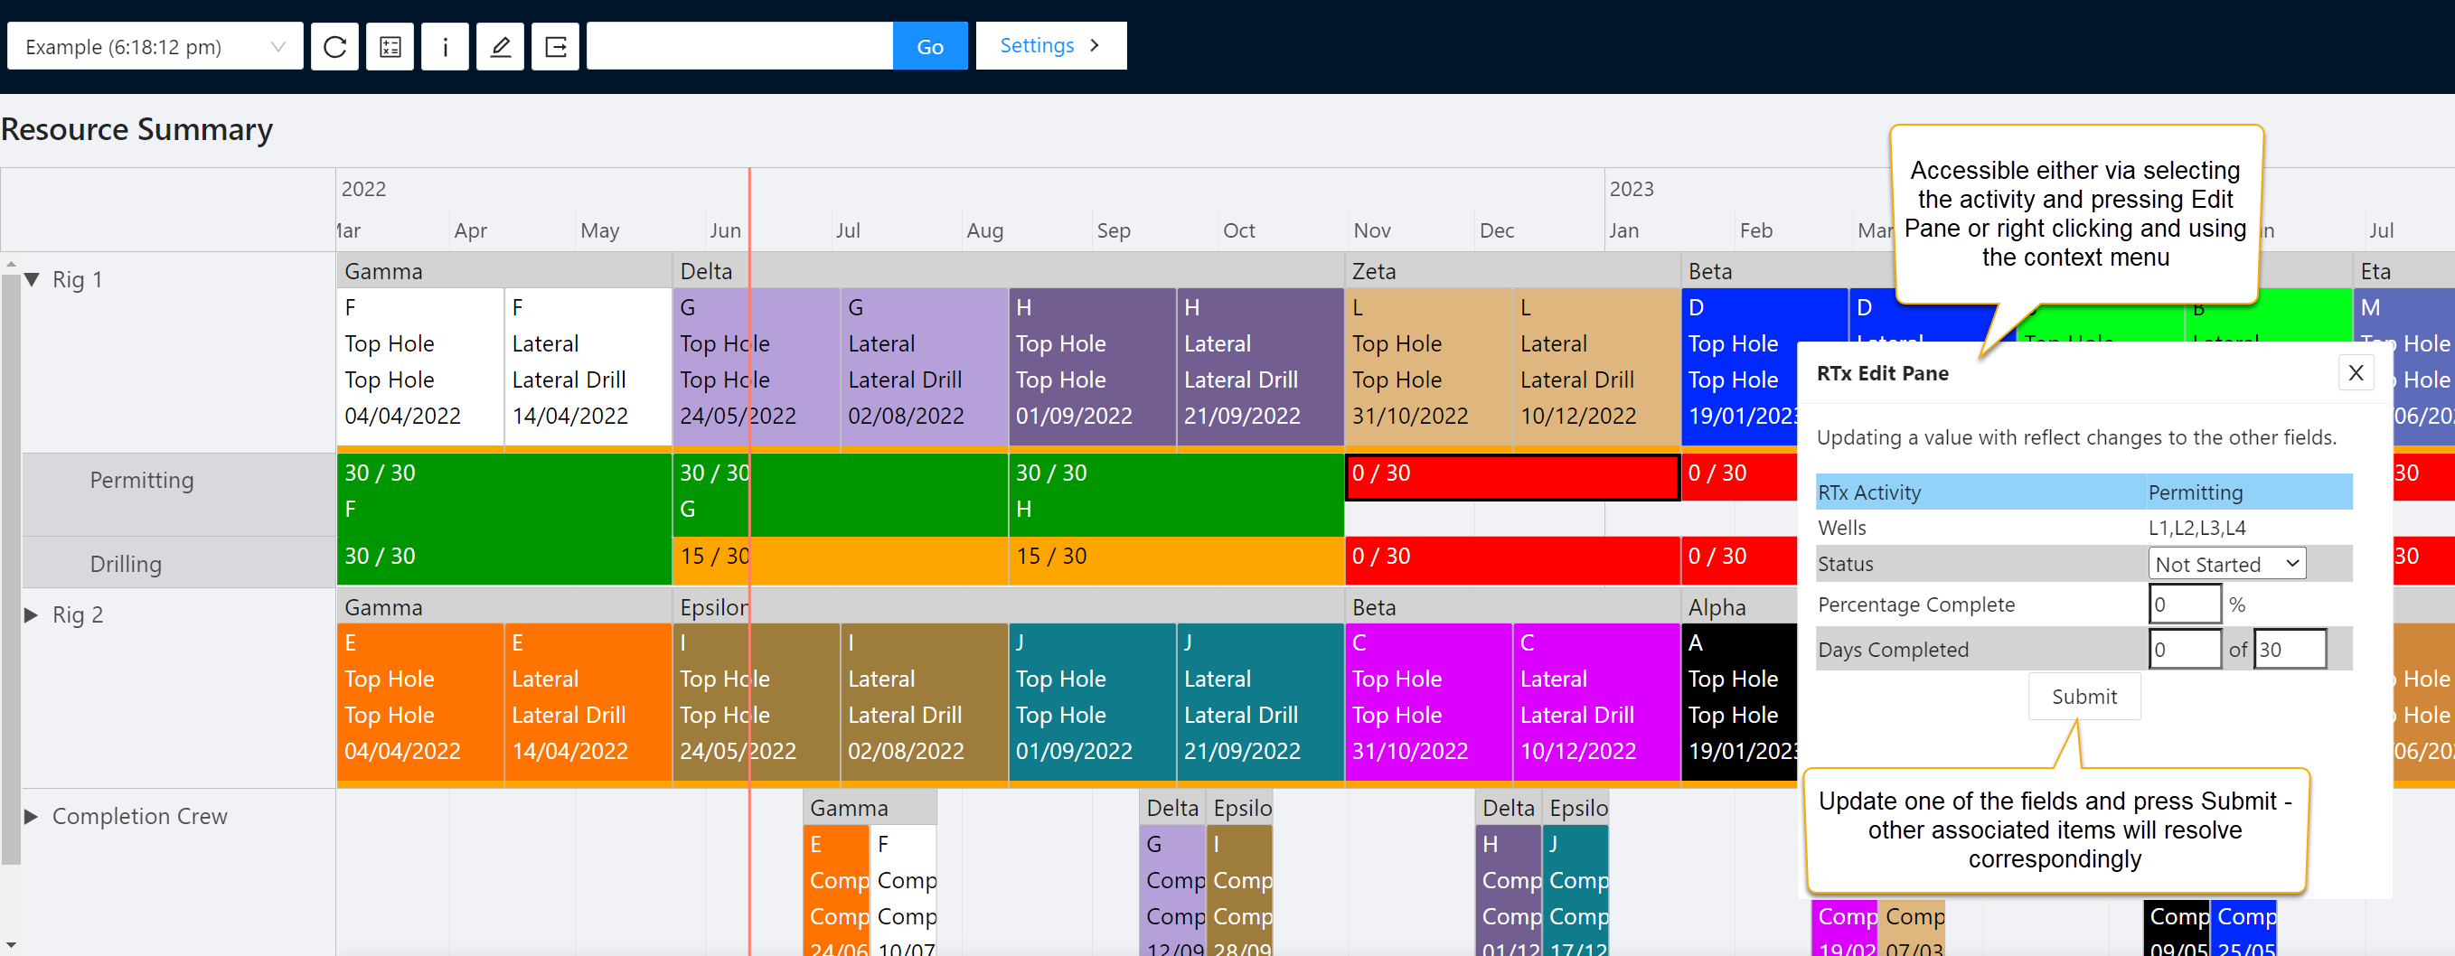Expand the Rig 2 row
This screenshot has height=956, width=2455.
[32, 614]
